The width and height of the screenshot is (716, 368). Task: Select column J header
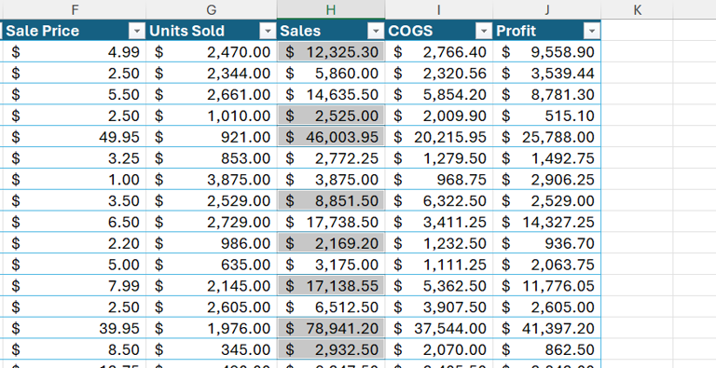click(x=546, y=9)
